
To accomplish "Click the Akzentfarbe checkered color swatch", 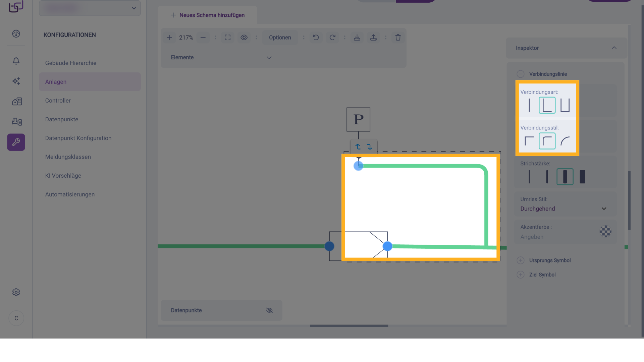I will [x=605, y=231].
